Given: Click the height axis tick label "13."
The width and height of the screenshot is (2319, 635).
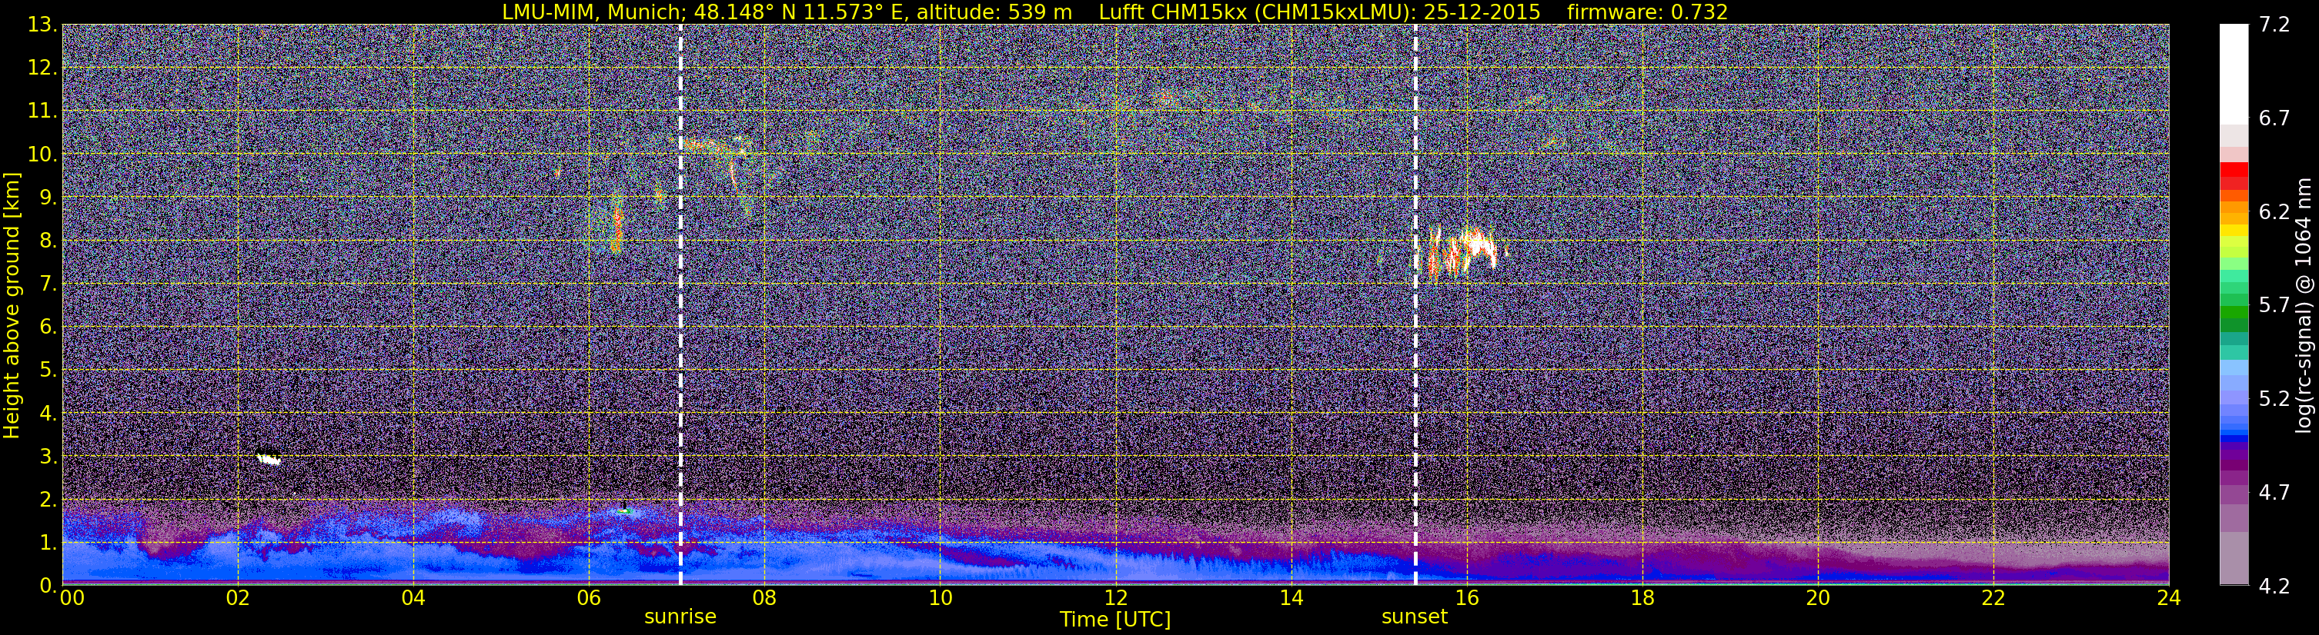Looking at the screenshot, I should [42, 25].
